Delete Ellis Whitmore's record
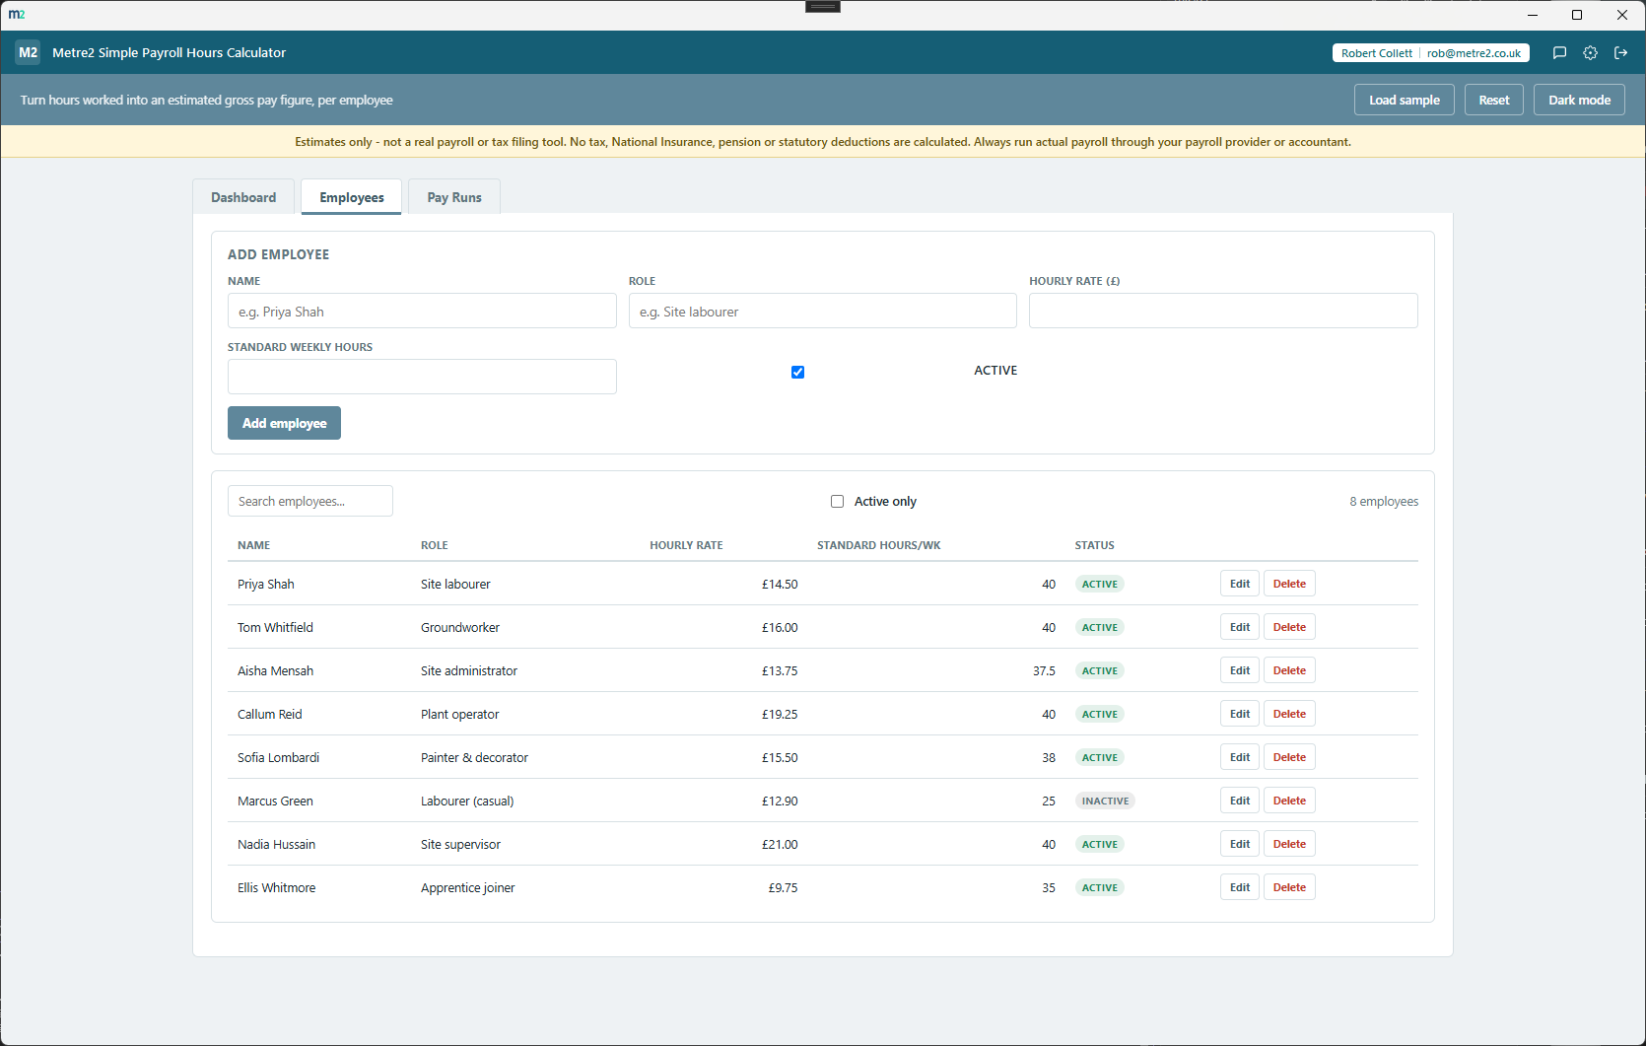The image size is (1646, 1046). click(x=1289, y=887)
